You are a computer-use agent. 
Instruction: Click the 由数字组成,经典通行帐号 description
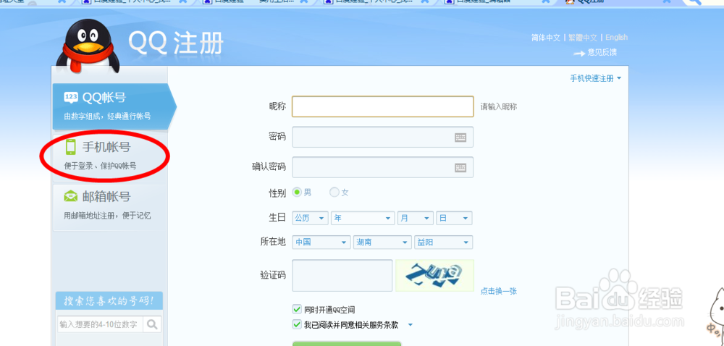(107, 117)
